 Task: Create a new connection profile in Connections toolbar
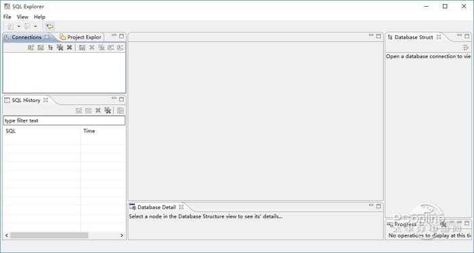click(x=31, y=47)
